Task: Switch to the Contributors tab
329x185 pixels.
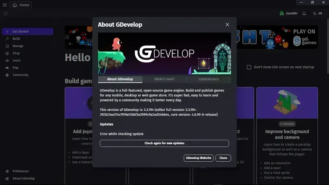Action: coord(209,79)
